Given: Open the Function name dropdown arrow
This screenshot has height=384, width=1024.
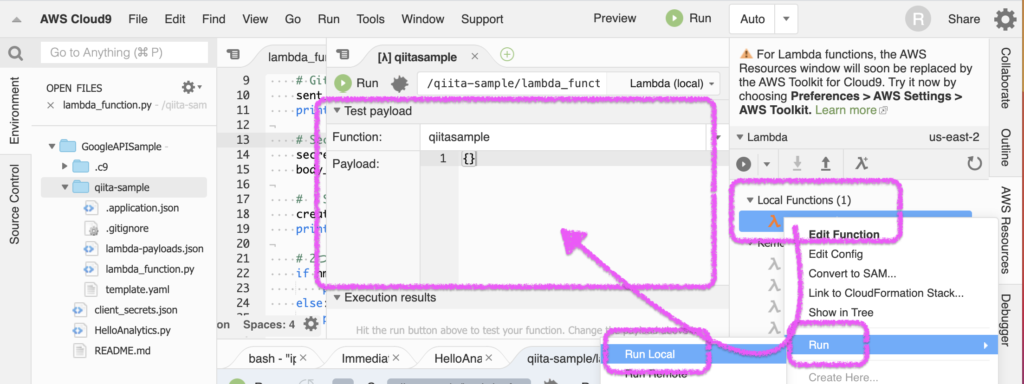Looking at the screenshot, I should click(x=718, y=137).
